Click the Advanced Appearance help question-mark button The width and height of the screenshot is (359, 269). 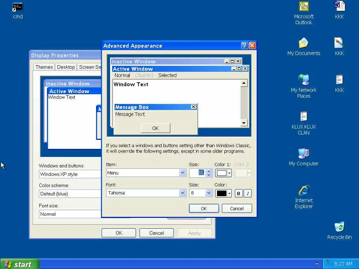pos(244,46)
